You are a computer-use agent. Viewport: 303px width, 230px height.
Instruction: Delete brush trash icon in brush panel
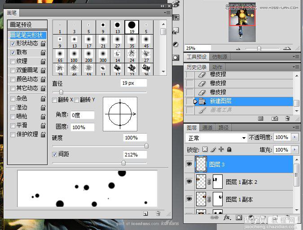coord(158,213)
